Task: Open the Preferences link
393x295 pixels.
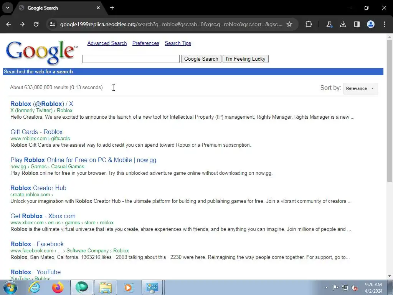Action: [145, 43]
